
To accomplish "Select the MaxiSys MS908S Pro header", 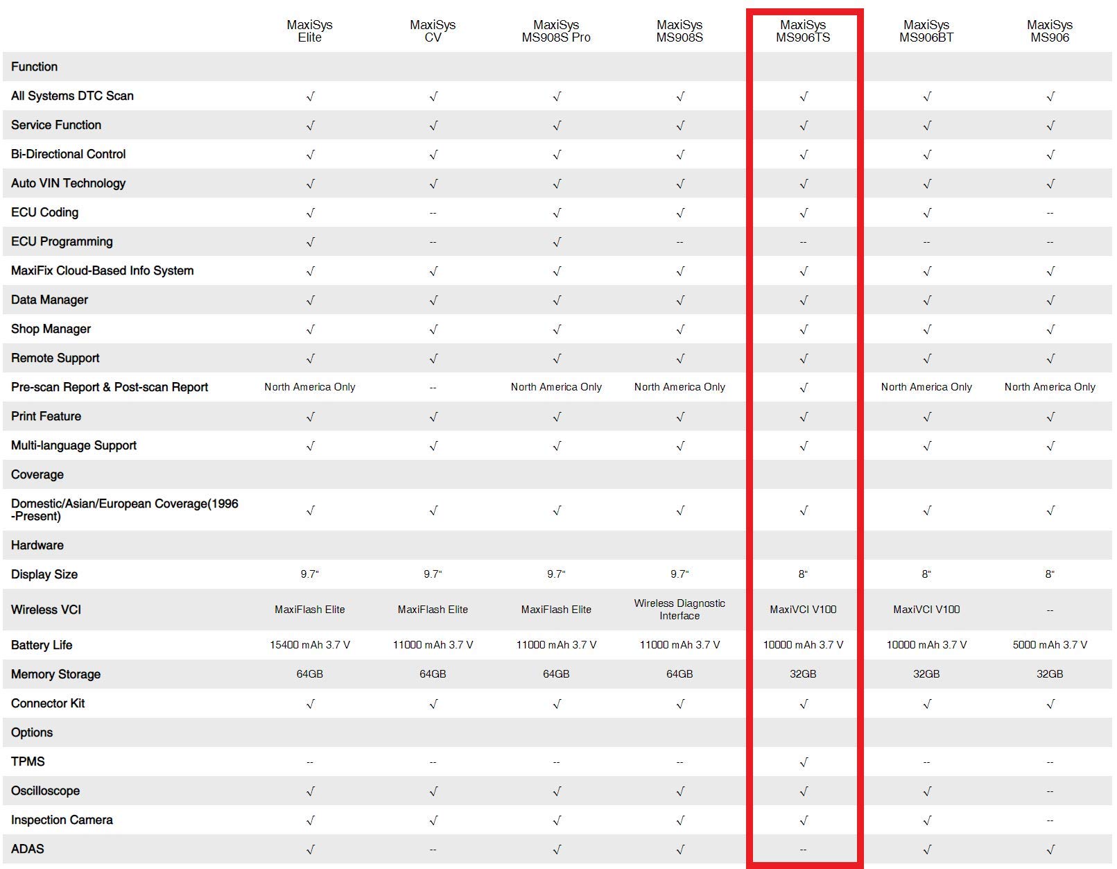I will tap(556, 31).
